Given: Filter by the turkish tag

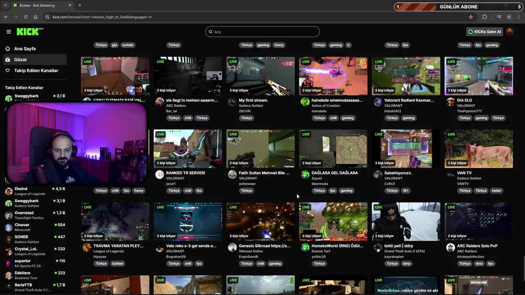Looking at the screenshot, I should 128,45.
